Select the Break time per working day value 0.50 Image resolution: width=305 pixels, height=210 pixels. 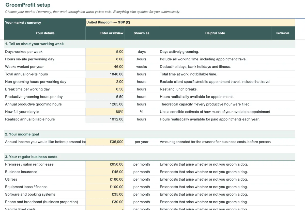[x=105, y=89]
